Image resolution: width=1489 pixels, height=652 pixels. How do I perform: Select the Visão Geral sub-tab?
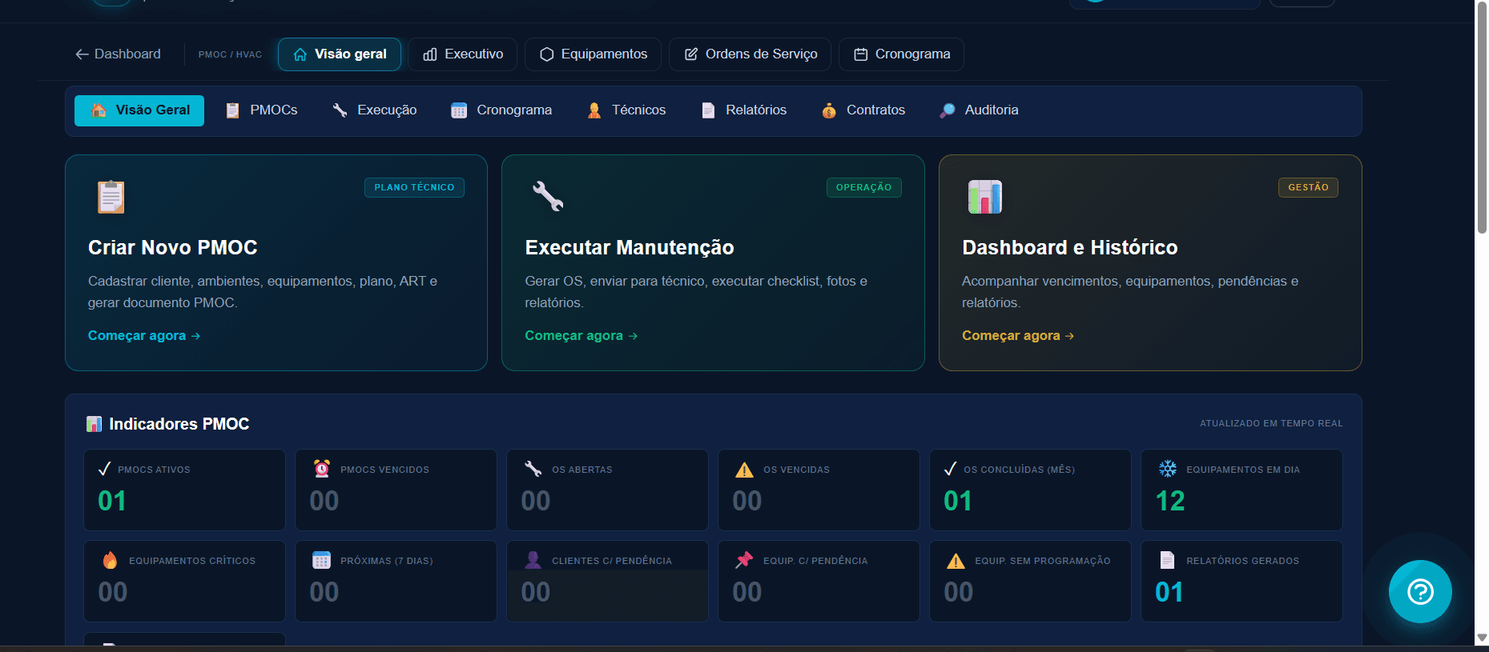[x=139, y=110]
